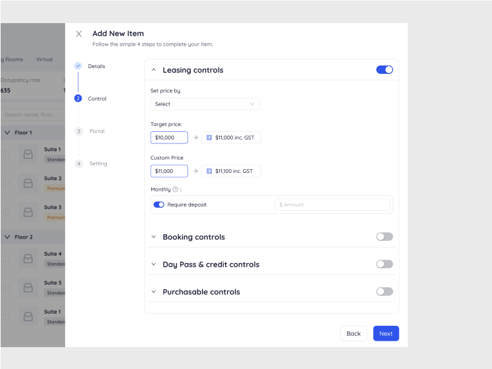Image resolution: width=492 pixels, height=369 pixels.
Task: Select the Suite 3 row name
Action: (53, 208)
